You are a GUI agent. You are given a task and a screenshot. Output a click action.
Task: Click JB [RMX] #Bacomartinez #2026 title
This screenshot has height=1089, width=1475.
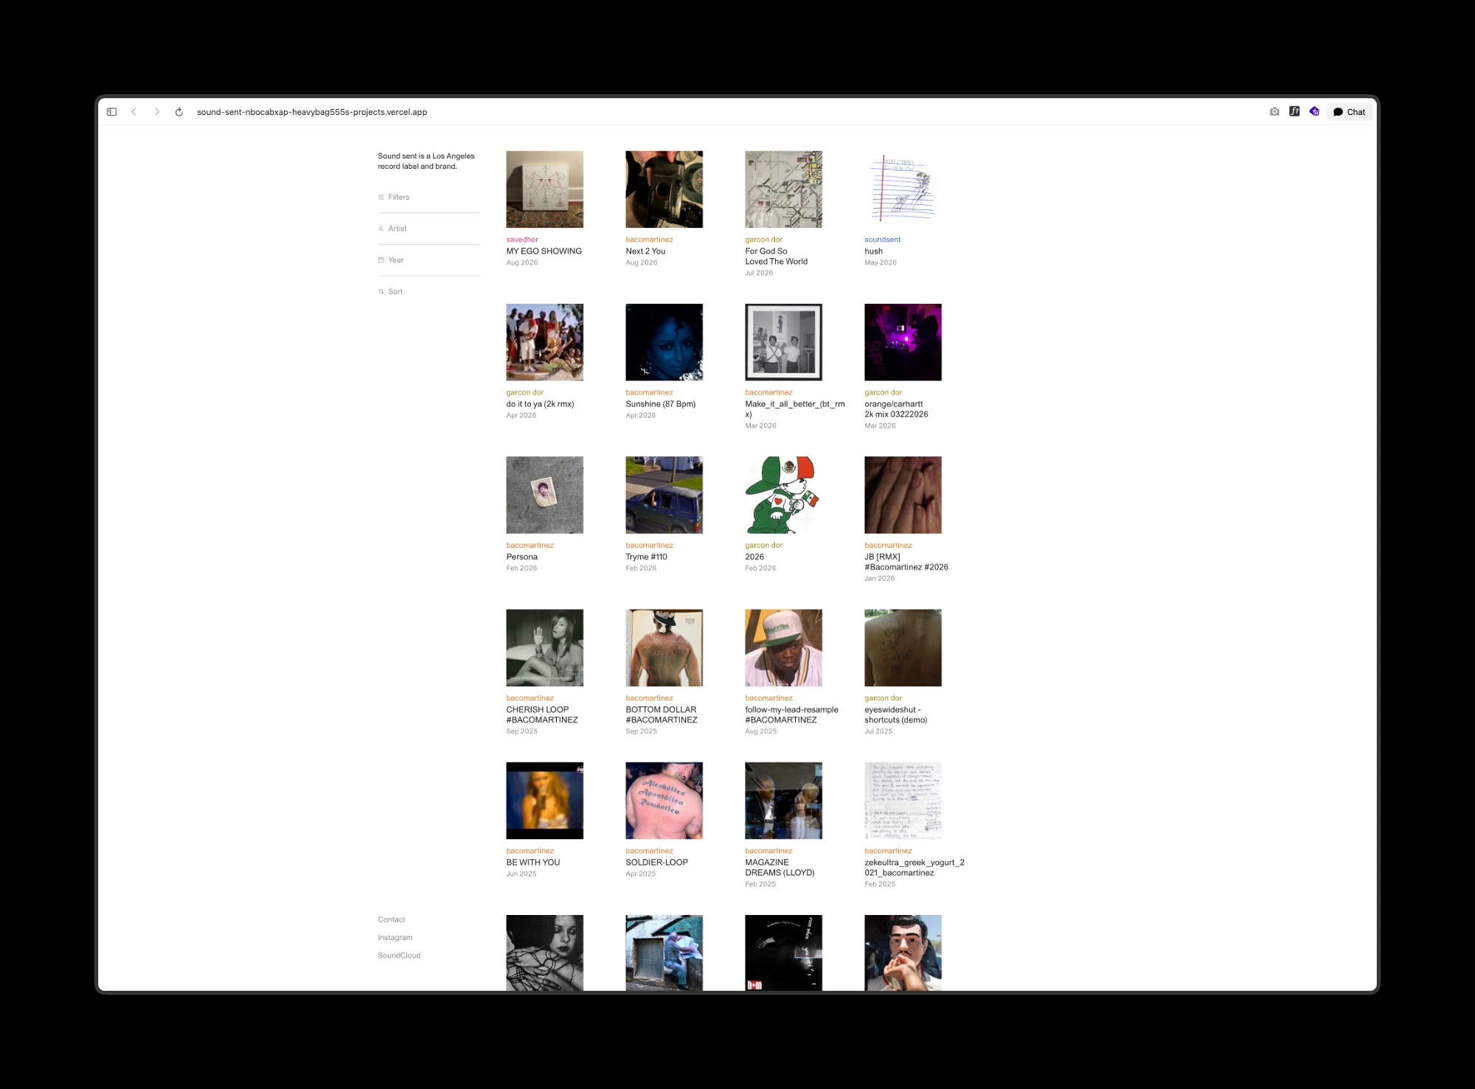[906, 562]
